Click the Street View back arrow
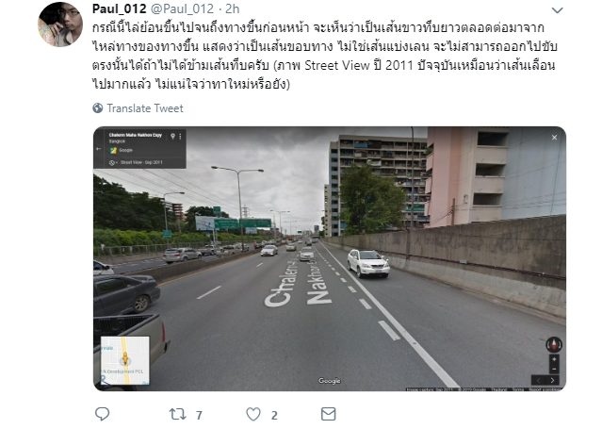Viewport: 602px width, 429px height. click(x=99, y=149)
